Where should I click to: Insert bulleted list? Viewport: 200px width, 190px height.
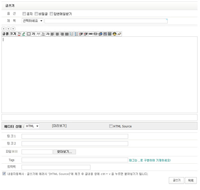(x=76, y=34)
